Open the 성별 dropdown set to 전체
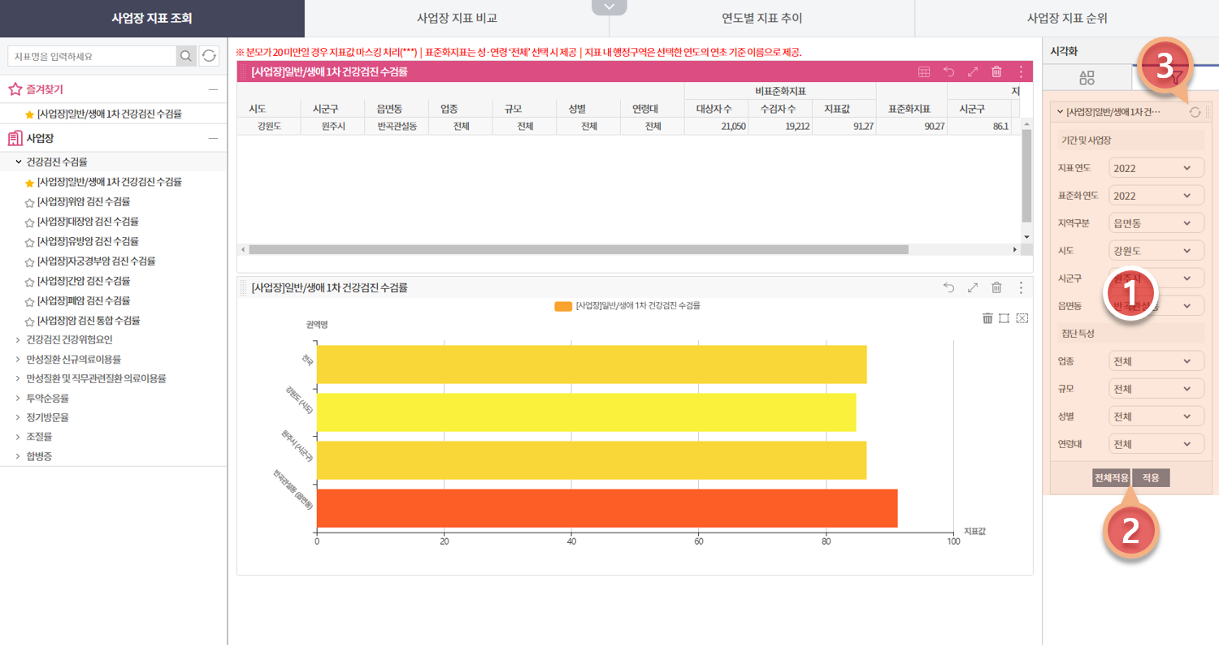Screen dimensions: 1219x647 1156,416
